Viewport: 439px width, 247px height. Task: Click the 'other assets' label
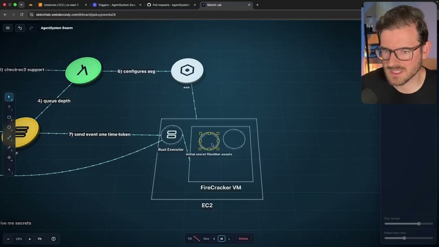point(222,154)
